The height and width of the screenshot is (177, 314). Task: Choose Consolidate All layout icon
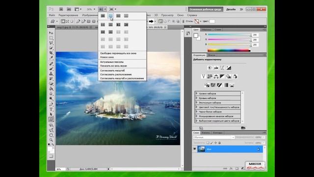(103, 16)
